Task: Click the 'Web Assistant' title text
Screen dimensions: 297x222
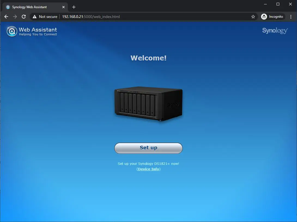Action: 38,29
